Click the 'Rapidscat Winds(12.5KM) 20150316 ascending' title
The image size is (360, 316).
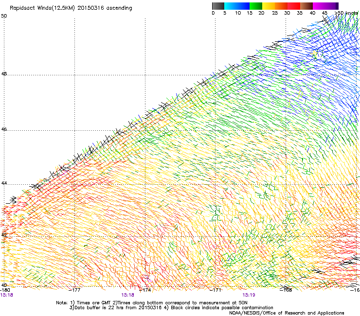[x=71, y=8]
